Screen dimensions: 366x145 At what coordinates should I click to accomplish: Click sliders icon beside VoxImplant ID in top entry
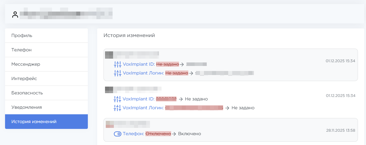click(x=118, y=64)
